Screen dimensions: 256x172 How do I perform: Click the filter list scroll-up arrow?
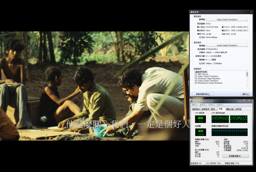(247, 71)
